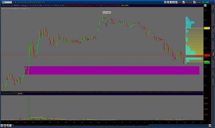This screenshot has width=215, height=128.
Task: Open the symbol selector dropdown arrow
Action: point(13,2)
